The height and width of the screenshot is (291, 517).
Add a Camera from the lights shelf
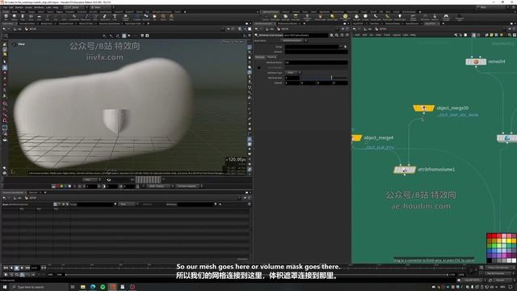coord(266,17)
